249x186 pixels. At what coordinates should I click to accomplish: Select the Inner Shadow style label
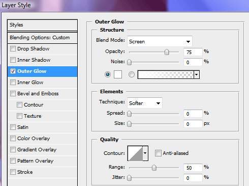[34, 60]
